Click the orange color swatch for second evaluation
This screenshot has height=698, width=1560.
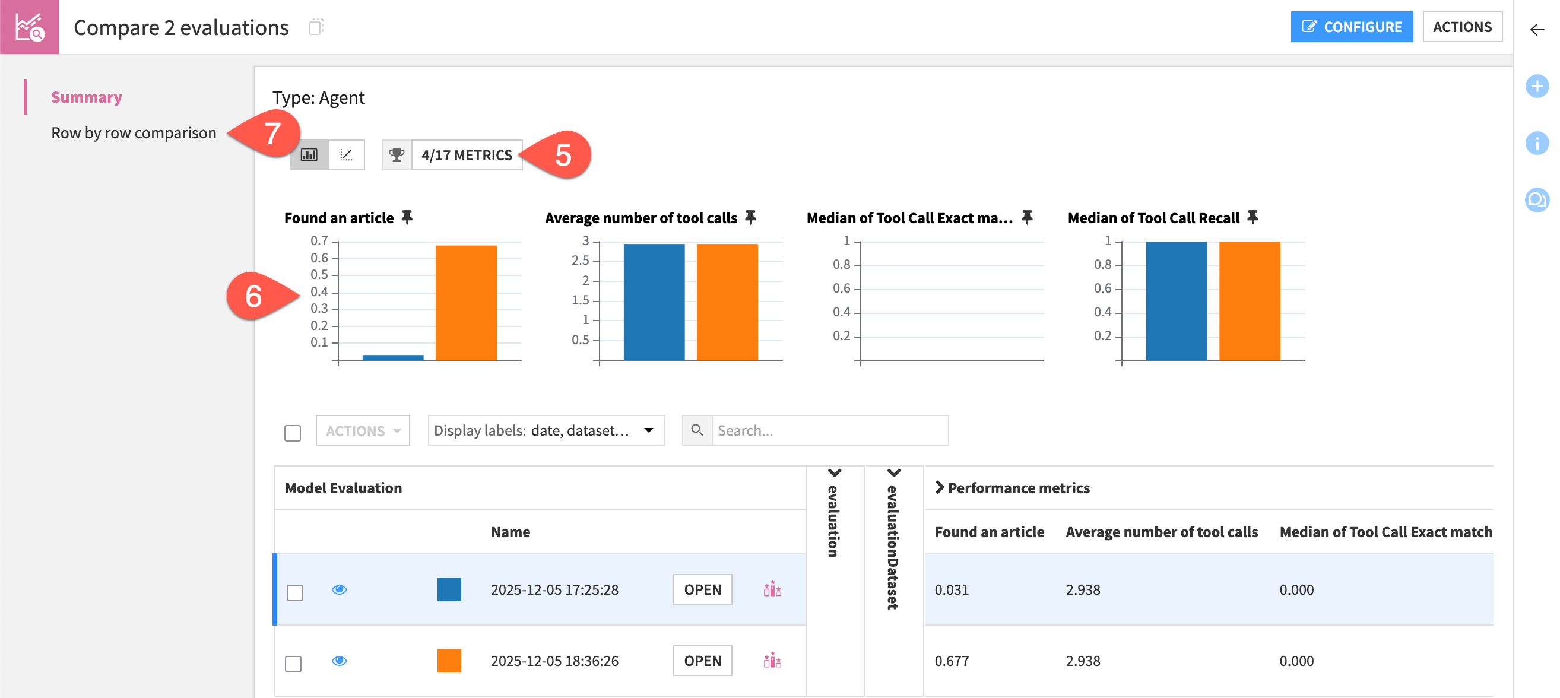[x=449, y=661]
